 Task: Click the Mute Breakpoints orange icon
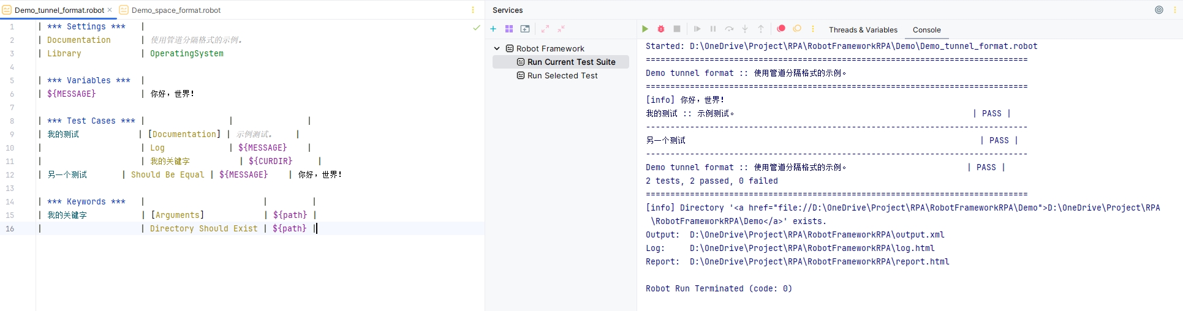click(797, 29)
